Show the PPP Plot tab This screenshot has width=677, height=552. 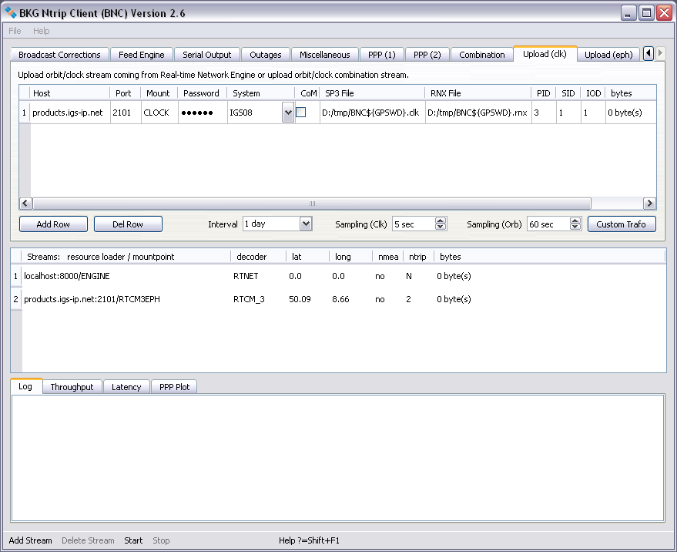[x=174, y=387]
